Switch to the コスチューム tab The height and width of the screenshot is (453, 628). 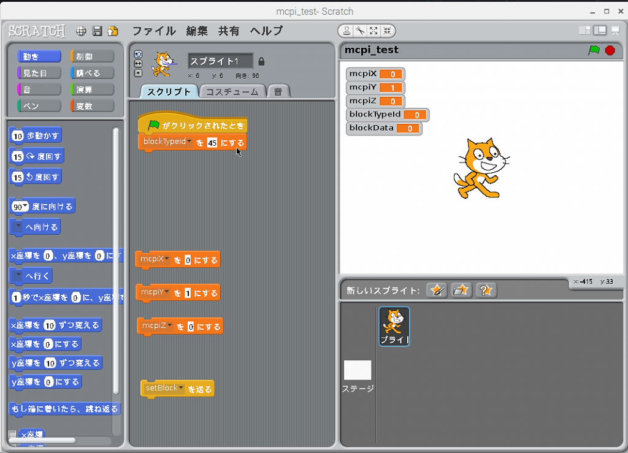tap(232, 92)
